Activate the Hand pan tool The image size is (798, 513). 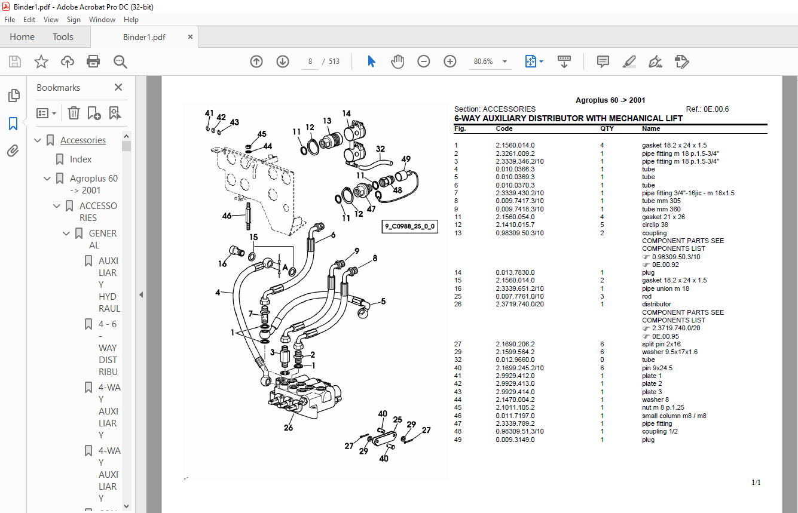[x=398, y=62]
